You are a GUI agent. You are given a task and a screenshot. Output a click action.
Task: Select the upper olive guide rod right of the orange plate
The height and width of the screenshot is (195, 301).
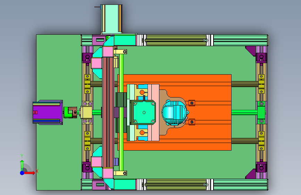pos(244,84)
